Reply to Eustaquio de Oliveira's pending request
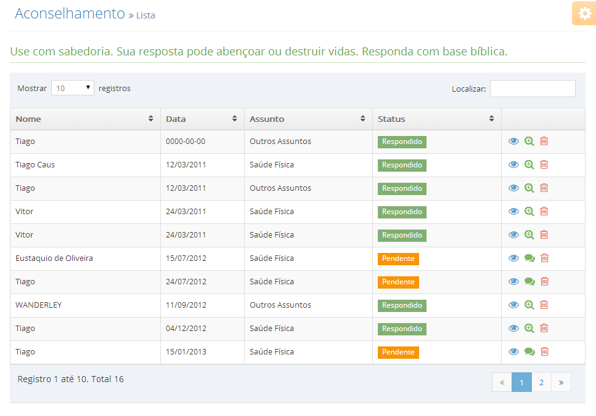 529,258
